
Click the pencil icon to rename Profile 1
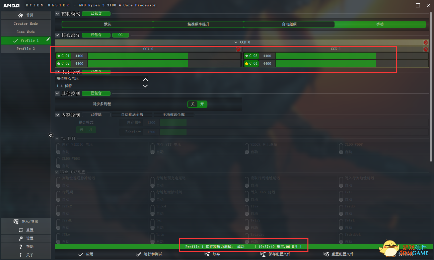coord(48,40)
